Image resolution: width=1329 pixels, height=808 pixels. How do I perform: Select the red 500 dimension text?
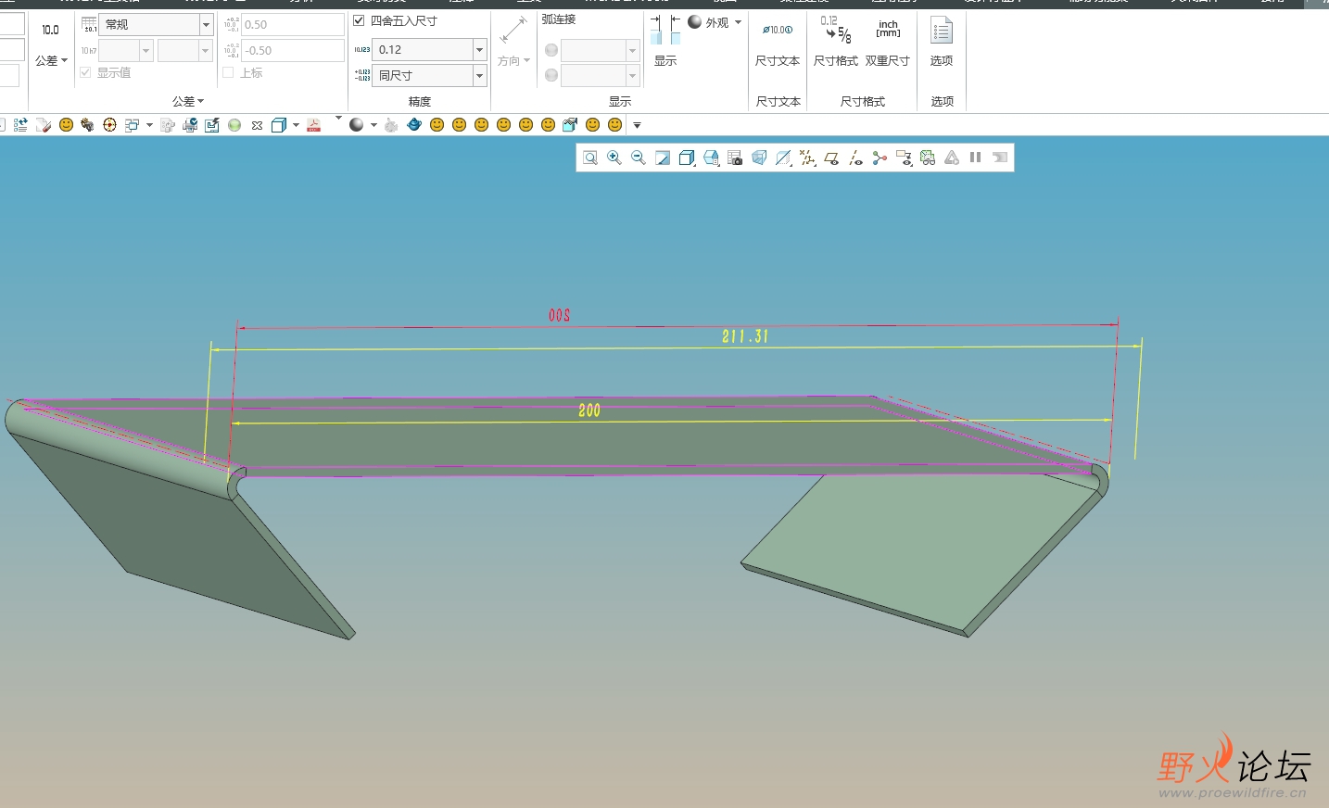(x=559, y=315)
